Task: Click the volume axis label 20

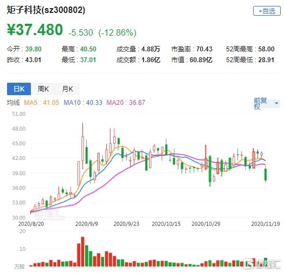Action: point(22,231)
